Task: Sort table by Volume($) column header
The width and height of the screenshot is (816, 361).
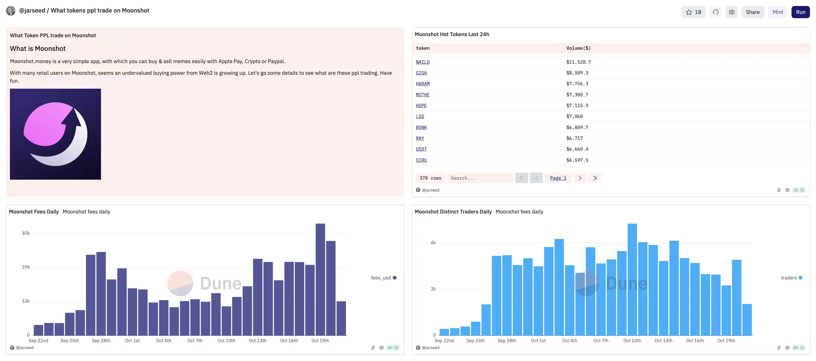Action: [578, 48]
